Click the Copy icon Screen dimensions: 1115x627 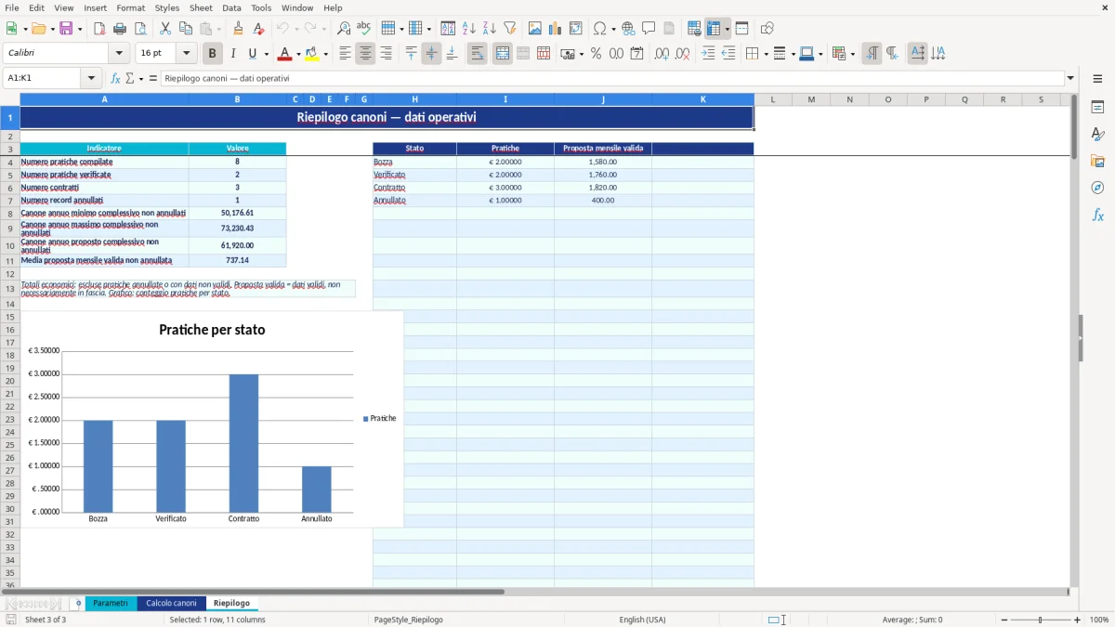click(x=186, y=29)
